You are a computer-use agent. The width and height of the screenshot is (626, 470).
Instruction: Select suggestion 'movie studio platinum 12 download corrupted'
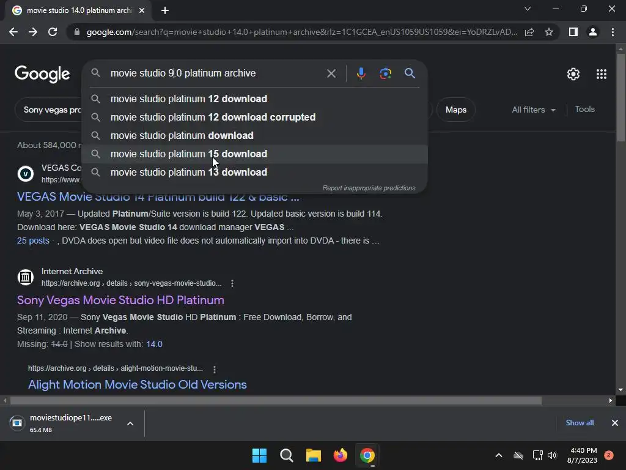click(x=255, y=117)
